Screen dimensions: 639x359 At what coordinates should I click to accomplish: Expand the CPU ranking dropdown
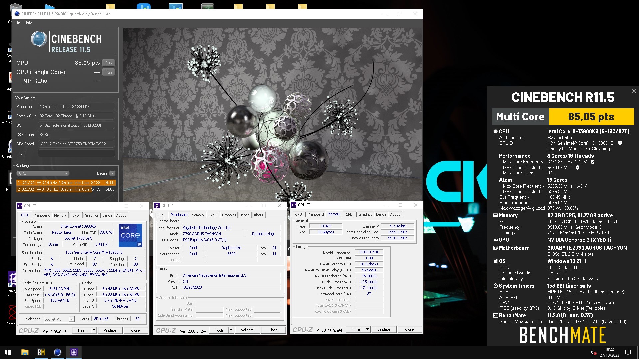coord(43,173)
